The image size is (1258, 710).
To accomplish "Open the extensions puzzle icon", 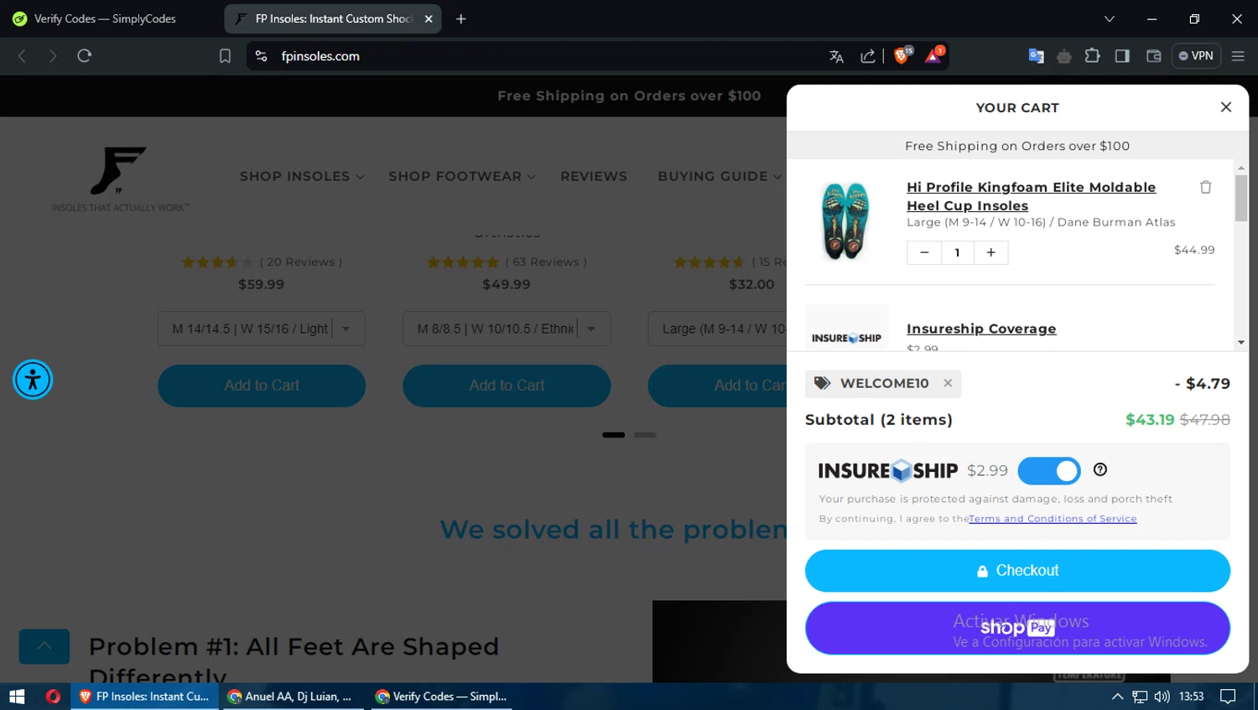I will point(1092,56).
